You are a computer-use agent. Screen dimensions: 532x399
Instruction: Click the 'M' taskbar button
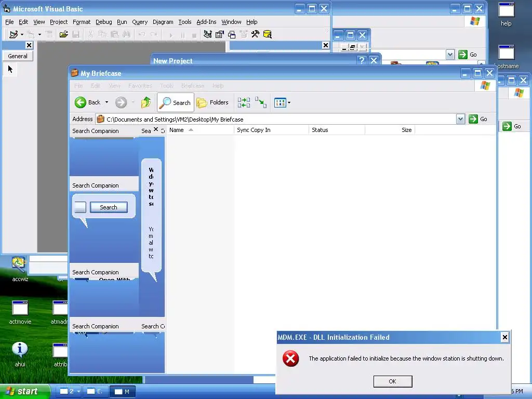123,391
